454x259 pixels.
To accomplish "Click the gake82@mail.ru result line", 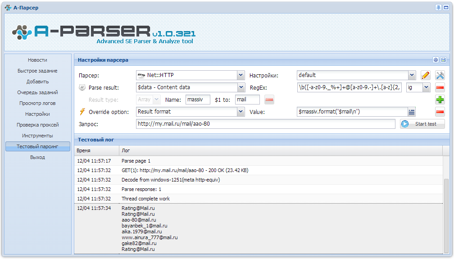I will pos(139,243).
